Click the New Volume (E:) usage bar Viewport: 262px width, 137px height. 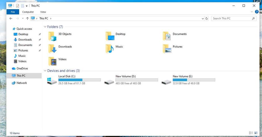(194, 80)
